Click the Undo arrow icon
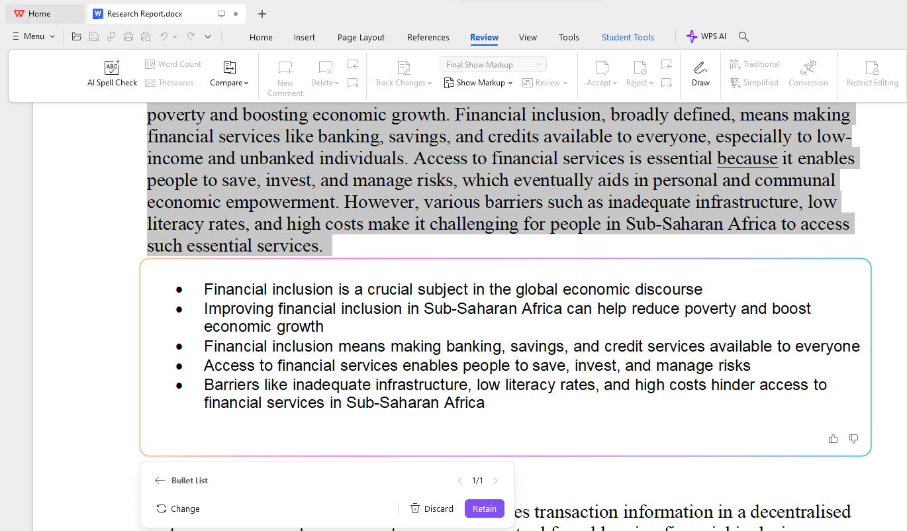This screenshot has width=907, height=531. tap(164, 36)
